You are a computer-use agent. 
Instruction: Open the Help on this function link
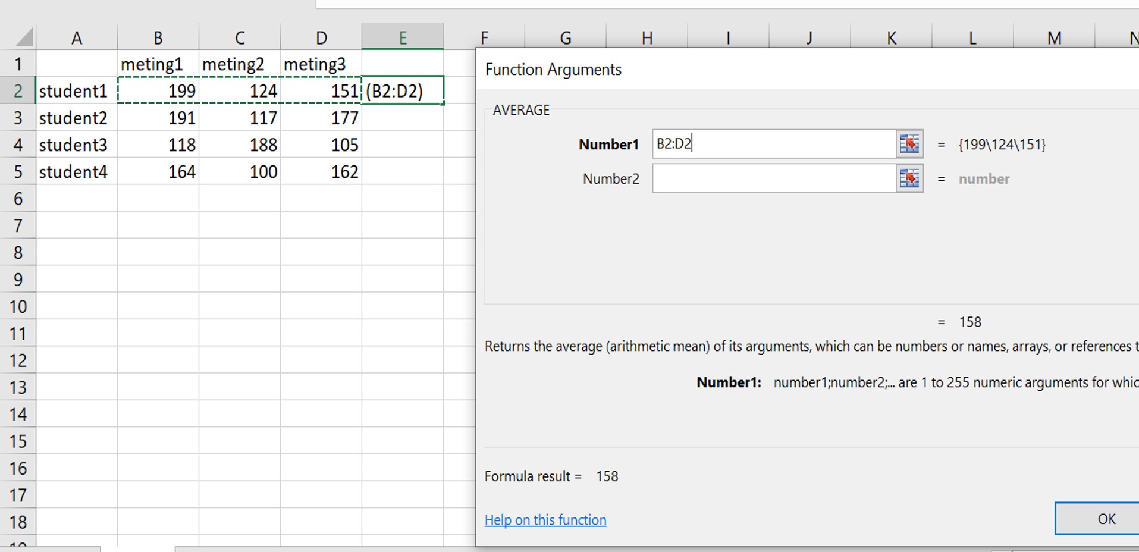pyautogui.click(x=545, y=520)
